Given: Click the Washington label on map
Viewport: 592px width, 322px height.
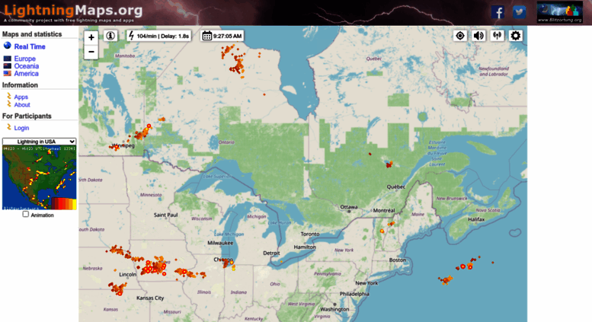Looking at the screenshot, I should click(x=334, y=309).
